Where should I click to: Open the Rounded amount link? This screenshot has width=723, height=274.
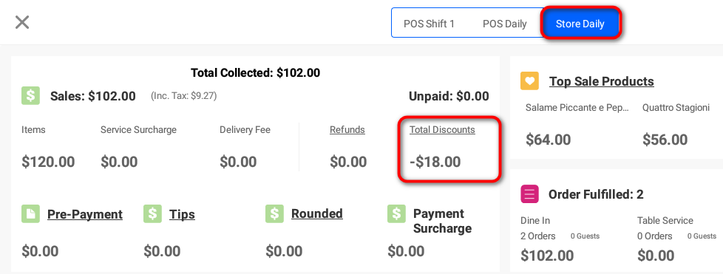tap(316, 213)
